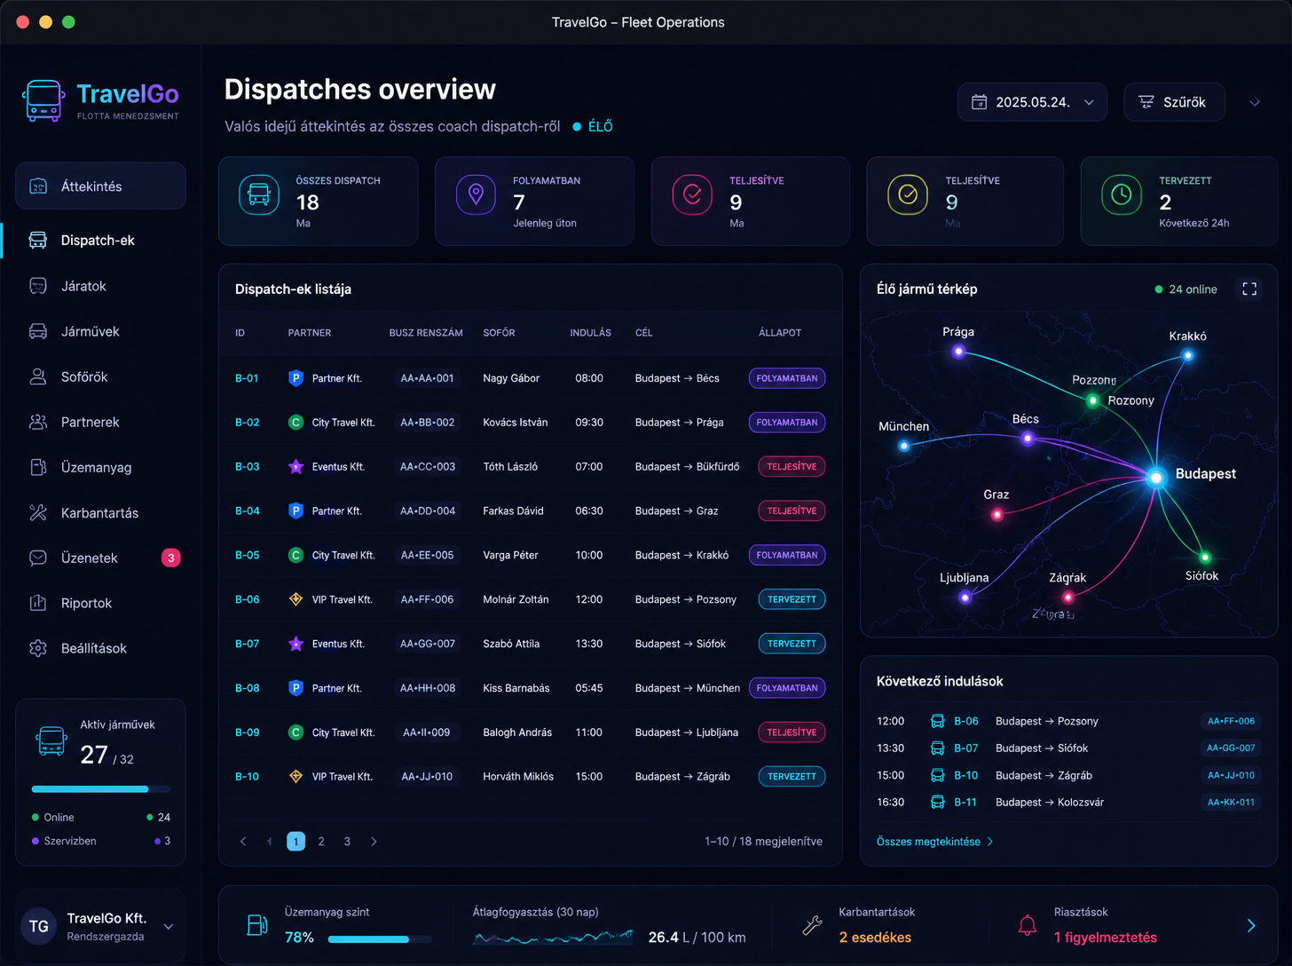The image size is (1292, 966).
Task: Expand the live vehicle map fullscreen
Action: click(1249, 289)
